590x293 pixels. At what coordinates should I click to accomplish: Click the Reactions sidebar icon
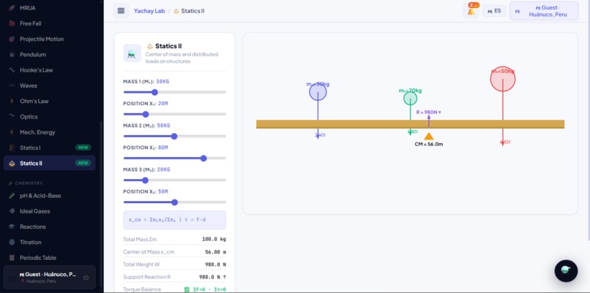click(12, 227)
